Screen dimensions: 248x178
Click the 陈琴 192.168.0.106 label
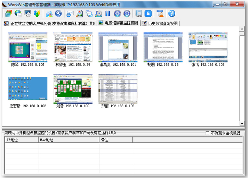coord(28,64)
